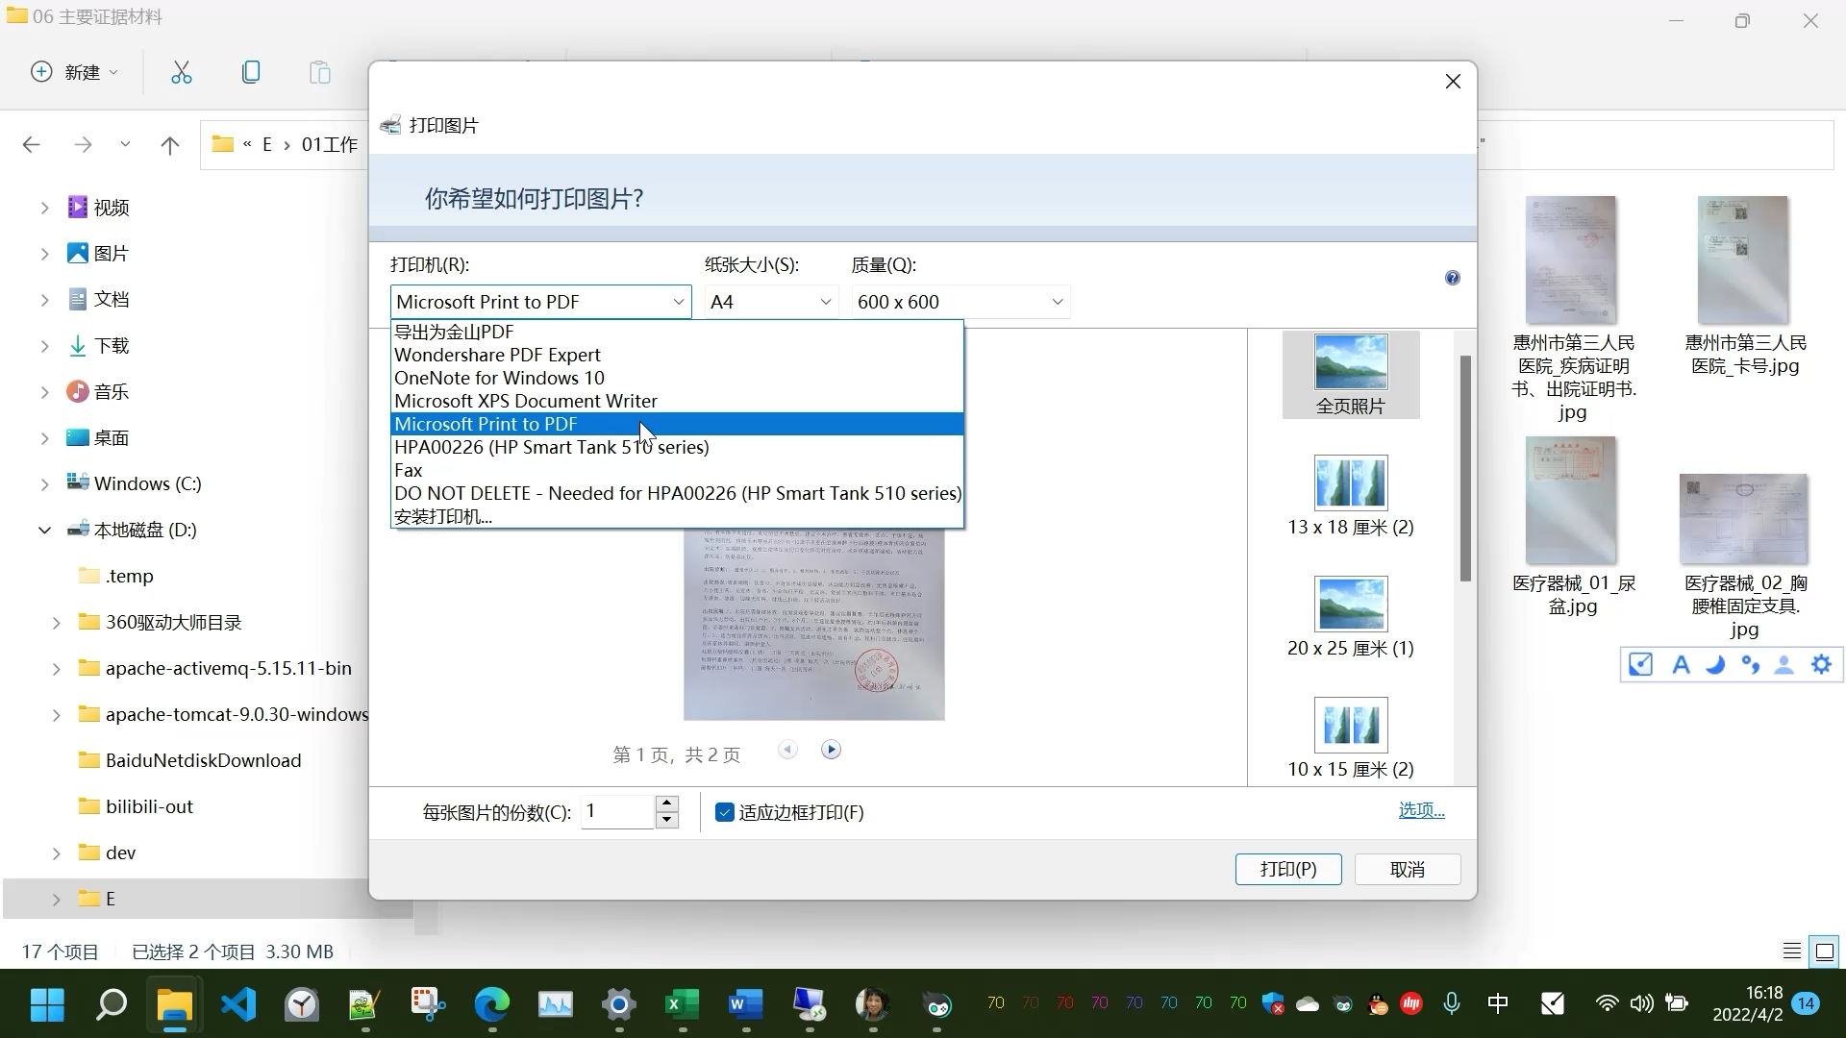This screenshot has height=1038, width=1846.
Task: Open the quality 600 x 600 dropdown
Action: pos(960,302)
